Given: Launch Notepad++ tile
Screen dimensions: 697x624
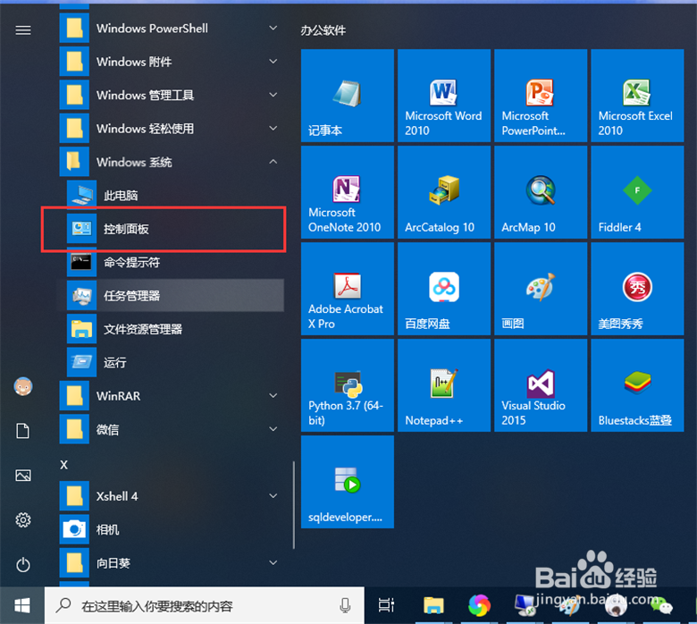Looking at the screenshot, I should [x=443, y=385].
